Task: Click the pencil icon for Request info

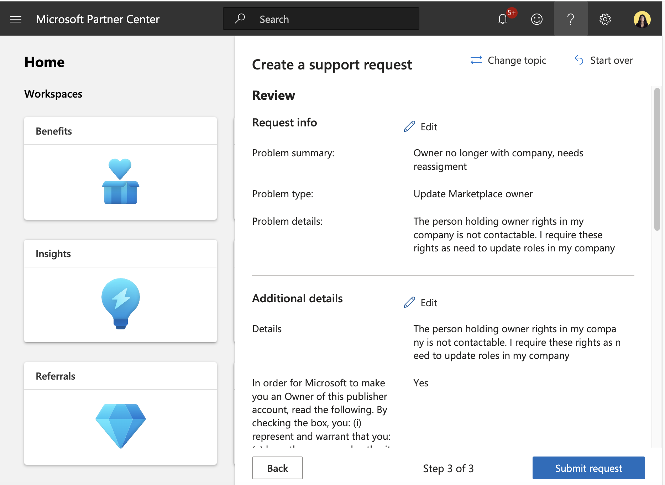Action: [x=409, y=126]
